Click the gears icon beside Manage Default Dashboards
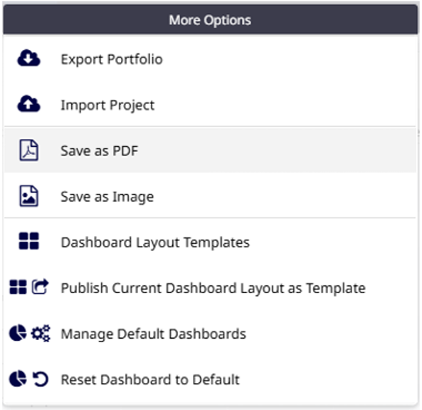This screenshot has height=410, width=422. coord(41,333)
